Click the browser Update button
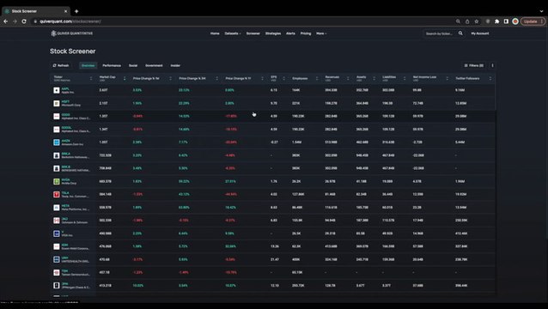548x309 pixels. tap(533, 21)
